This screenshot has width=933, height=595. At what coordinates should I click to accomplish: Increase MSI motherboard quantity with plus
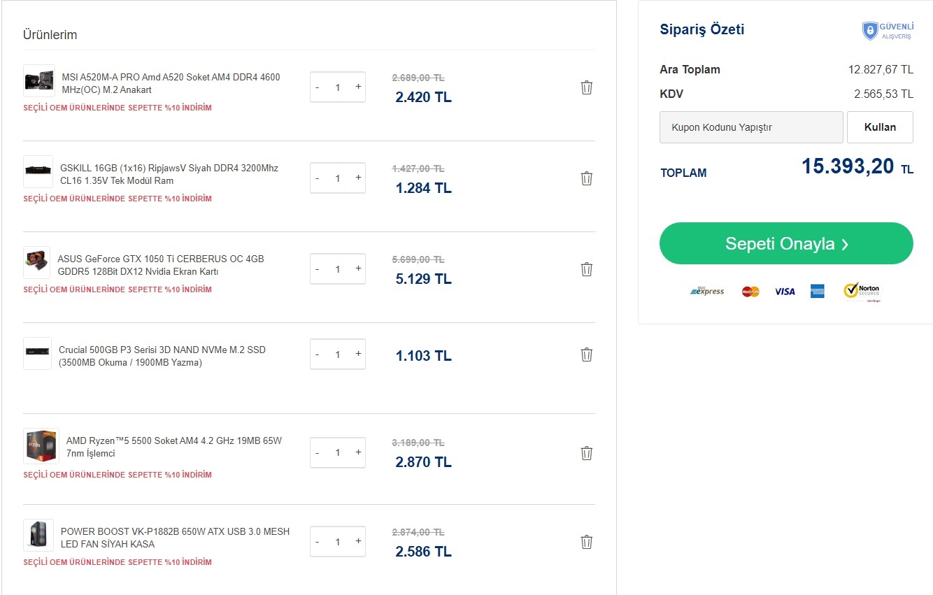point(358,87)
